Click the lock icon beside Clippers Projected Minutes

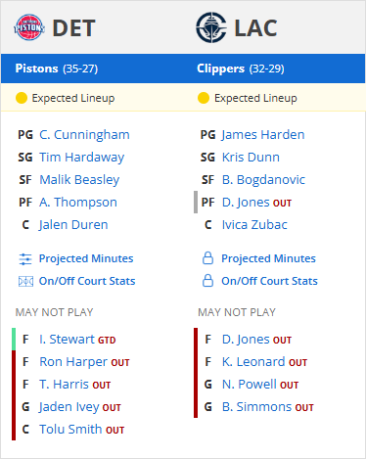[x=207, y=258]
